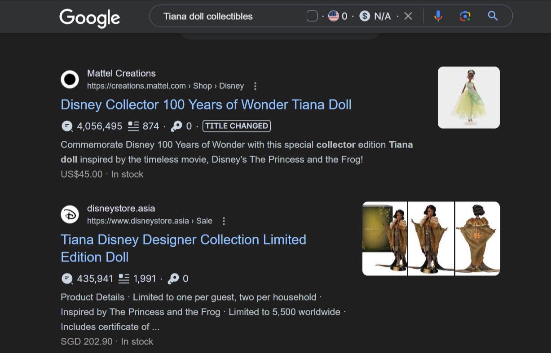Open the Google logo homepage link
Viewport: 551px width, 353px height.
tap(89, 17)
